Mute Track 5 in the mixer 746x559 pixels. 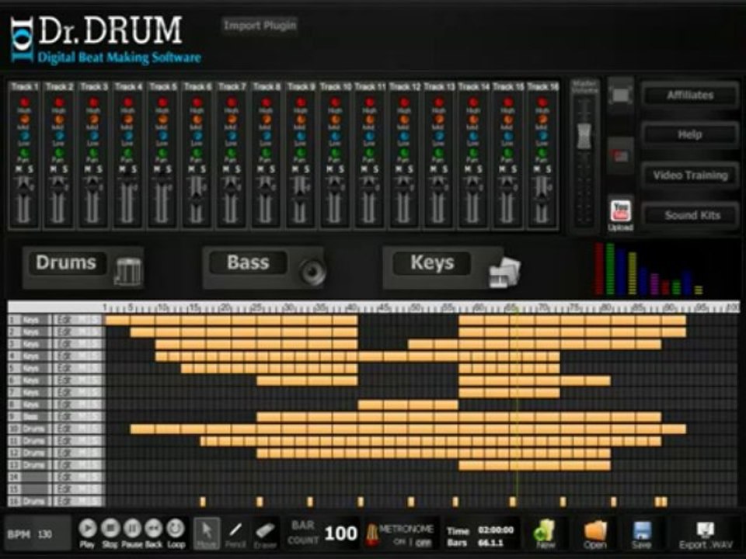(158, 169)
